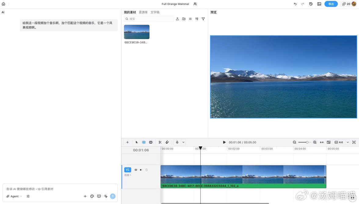Viewport: 359px width, 204px height.
Task: Click the zoom in magnifier icon
Action: pyautogui.click(x=315, y=142)
